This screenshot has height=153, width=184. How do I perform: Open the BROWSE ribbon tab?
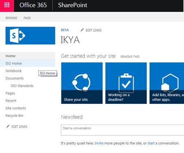(11, 18)
